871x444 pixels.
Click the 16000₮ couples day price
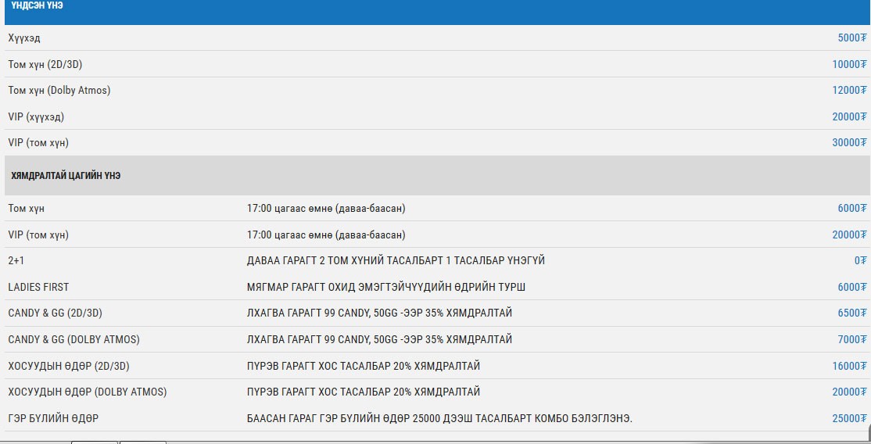tap(849, 367)
